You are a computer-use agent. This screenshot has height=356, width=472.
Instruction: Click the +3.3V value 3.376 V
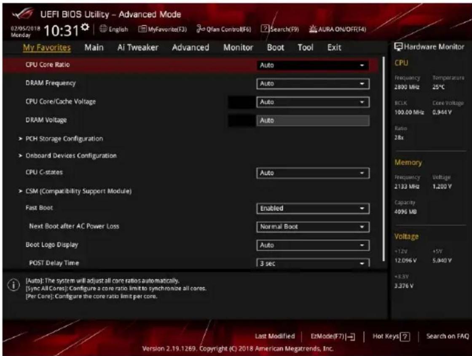(404, 286)
